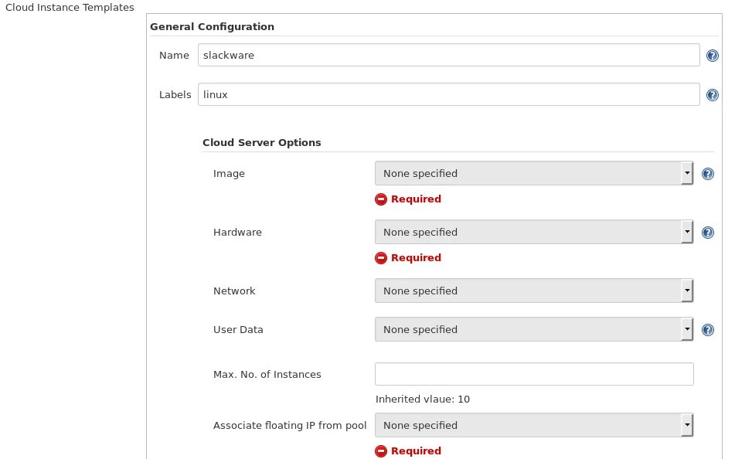Show help for User Data option

707,330
